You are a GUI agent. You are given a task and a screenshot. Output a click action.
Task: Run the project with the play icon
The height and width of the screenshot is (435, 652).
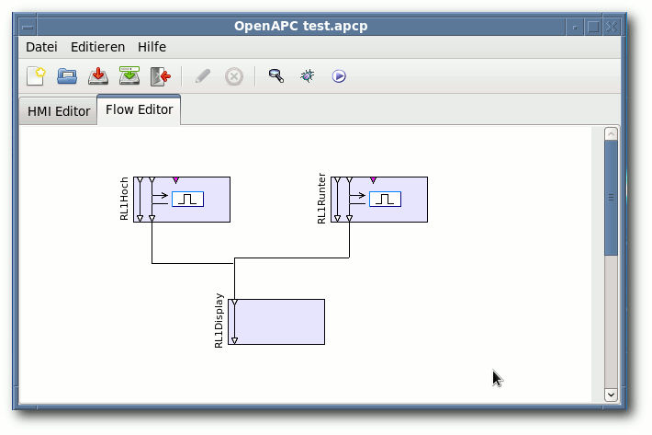(x=339, y=76)
